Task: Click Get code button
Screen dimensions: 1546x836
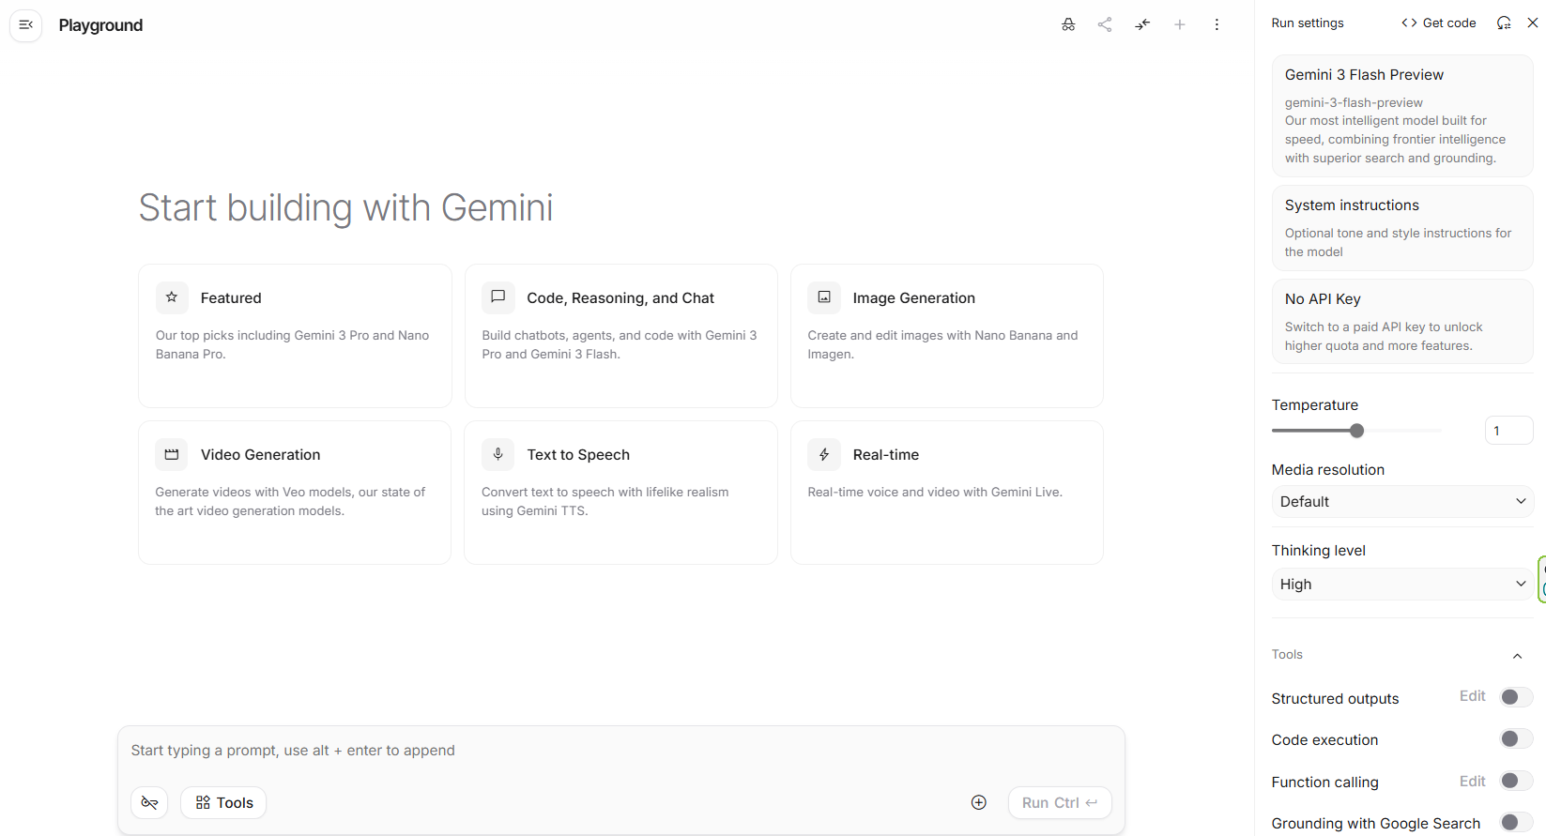Action: point(1438,23)
